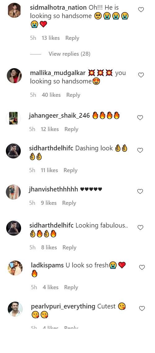Reply to sidmalhotra_nation's comment

(72, 38)
